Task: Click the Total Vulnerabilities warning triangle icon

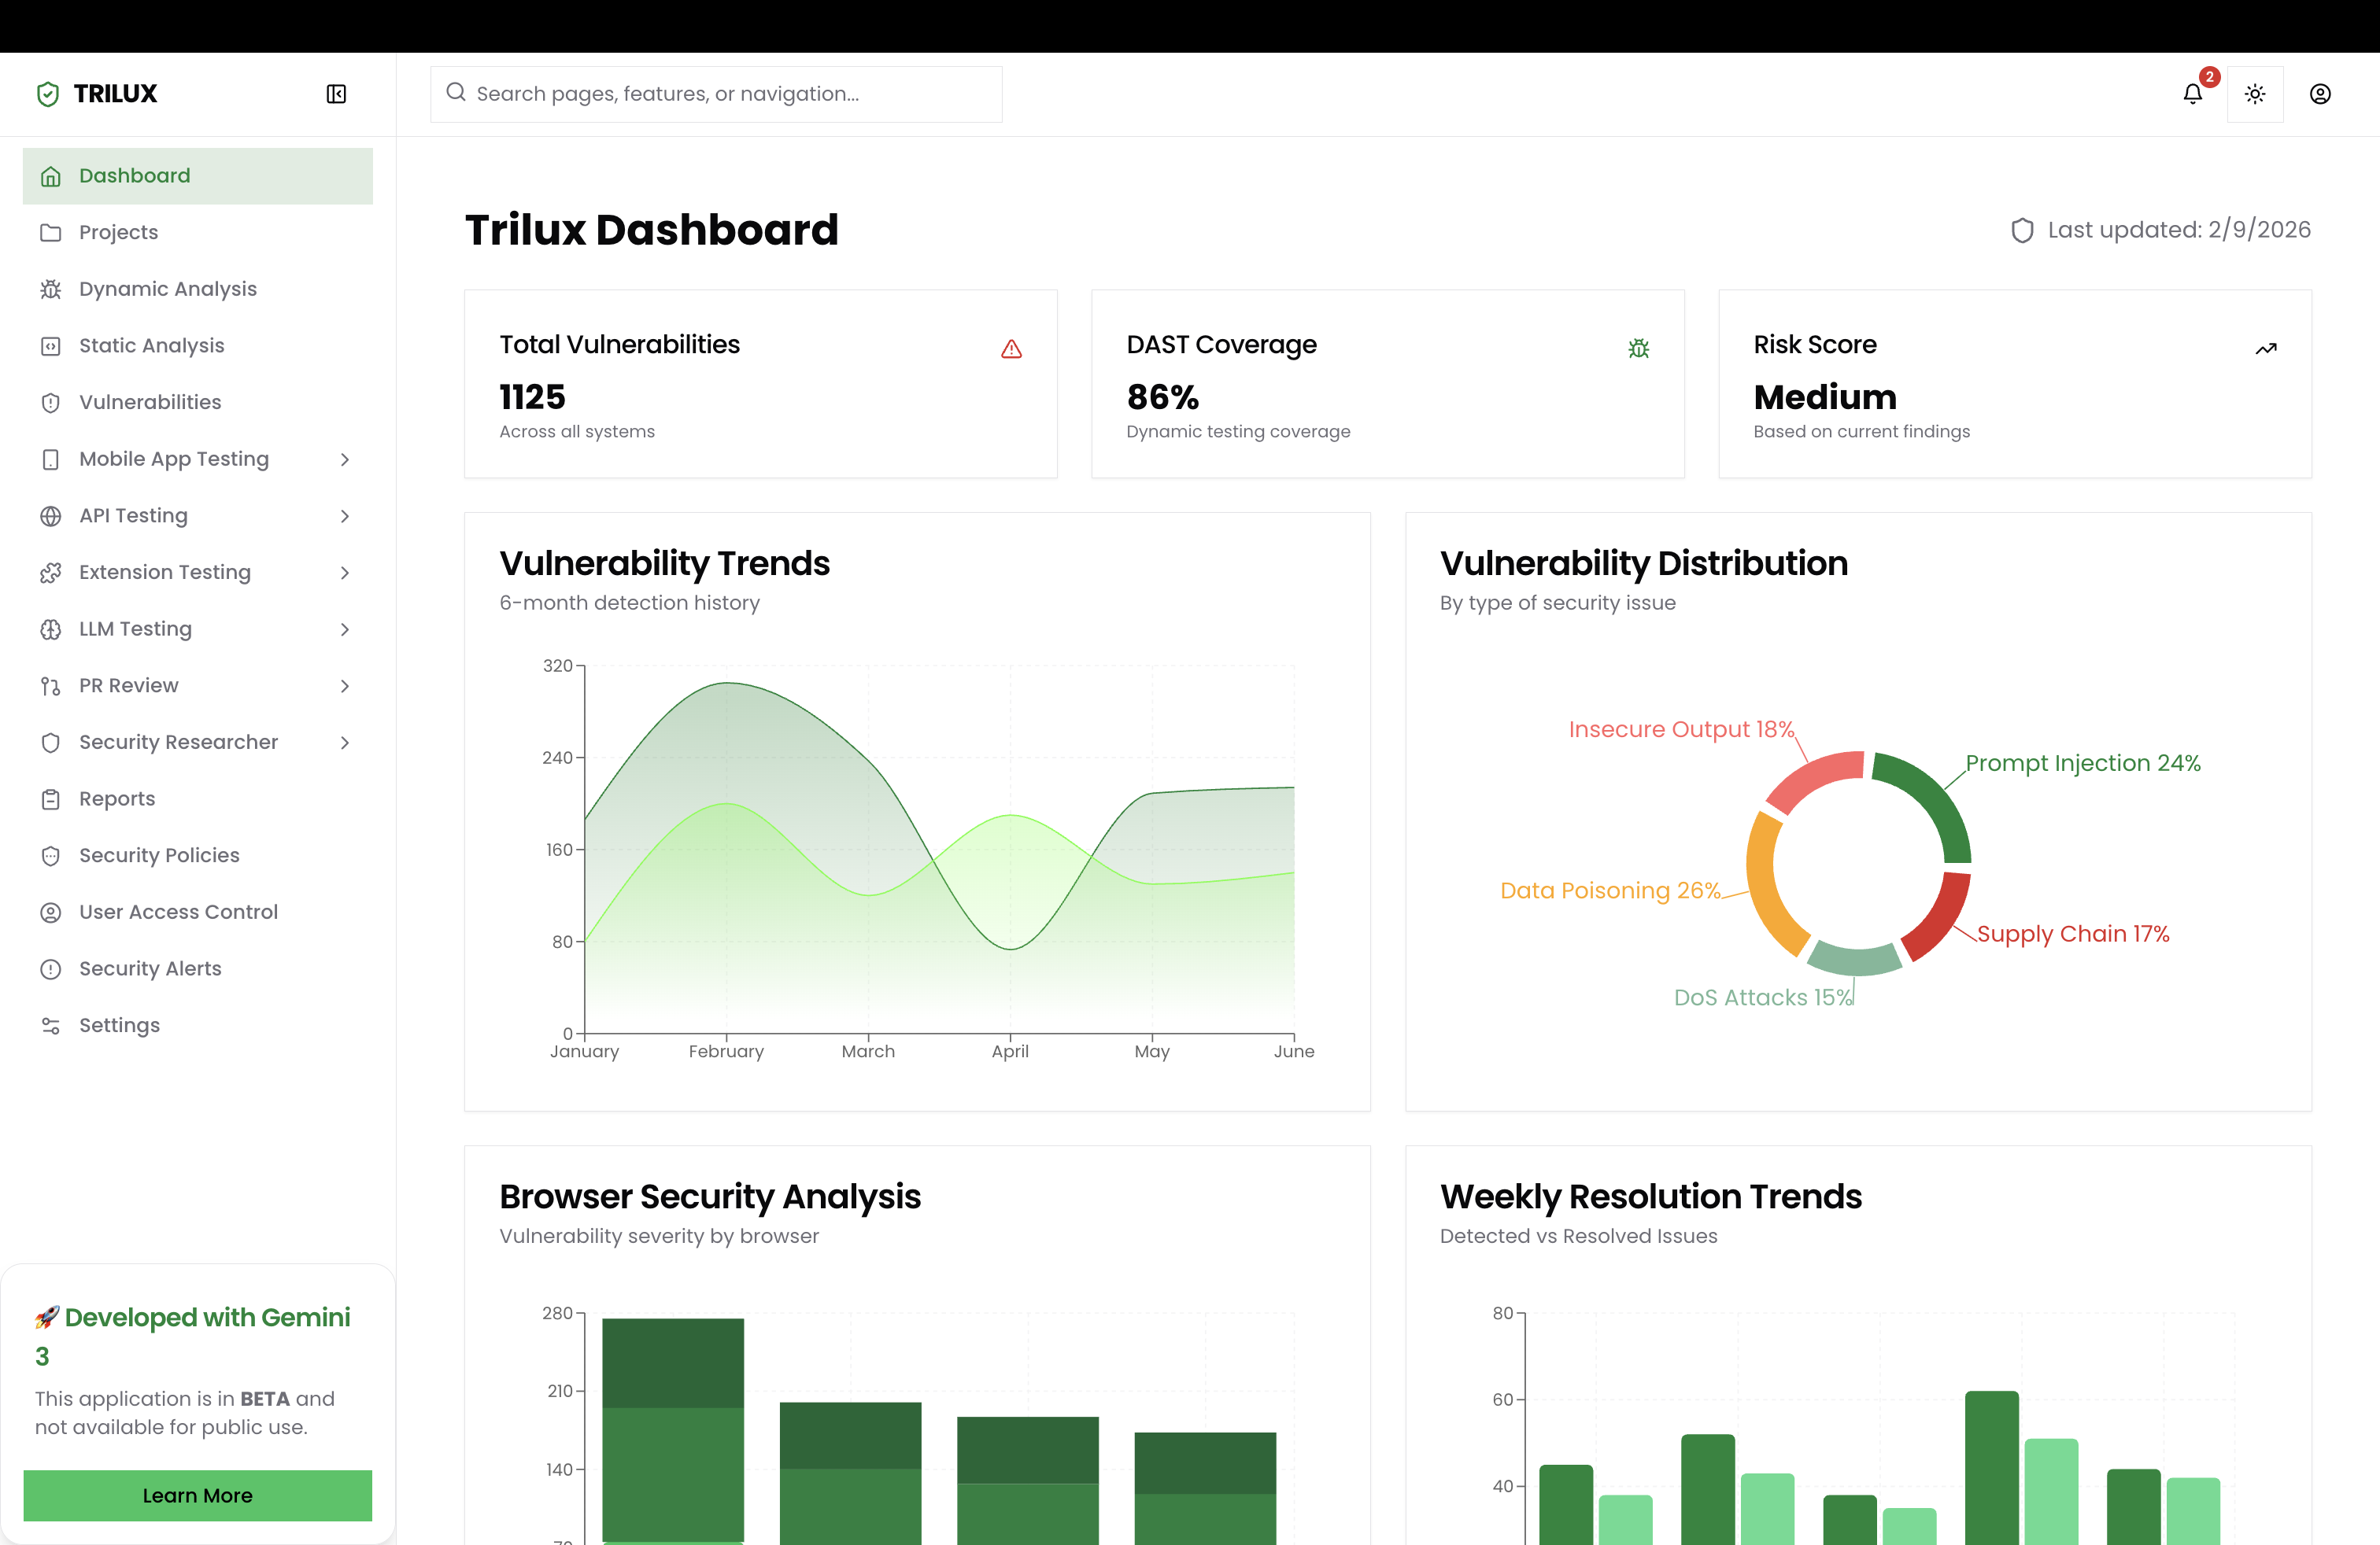Action: coord(1011,348)
